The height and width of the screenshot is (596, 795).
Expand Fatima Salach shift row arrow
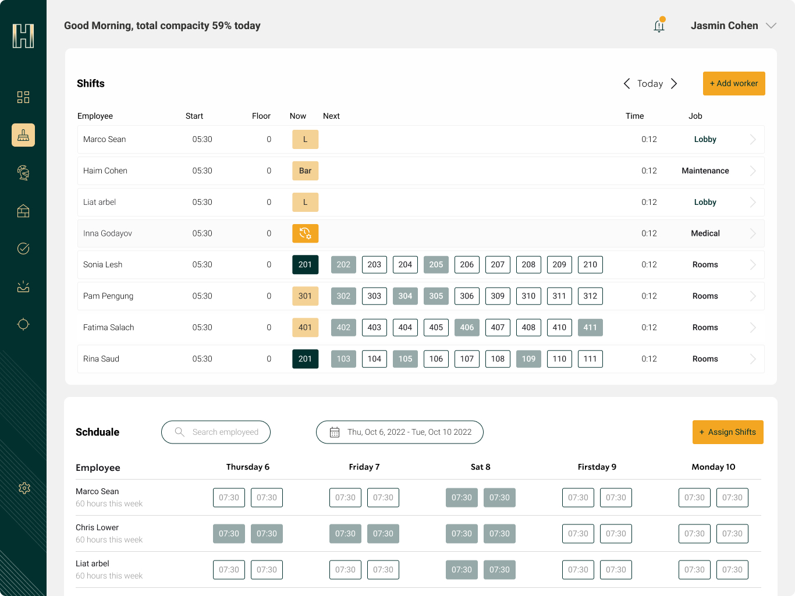coord(753,328)
